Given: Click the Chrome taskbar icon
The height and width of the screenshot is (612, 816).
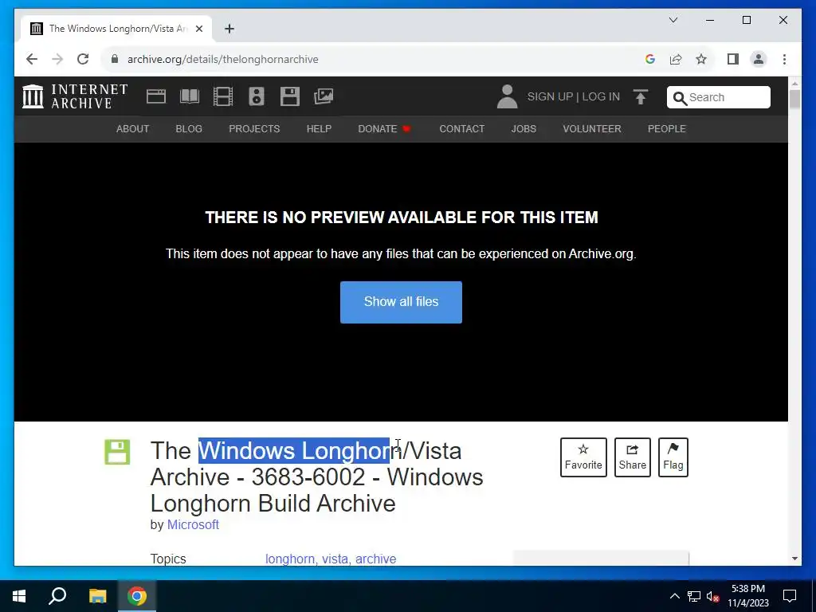Looking at the screenshot, I should [x=137, y=596].
